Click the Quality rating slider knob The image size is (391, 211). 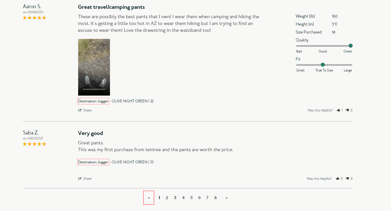pyautogui.click(x=351, y=46)
